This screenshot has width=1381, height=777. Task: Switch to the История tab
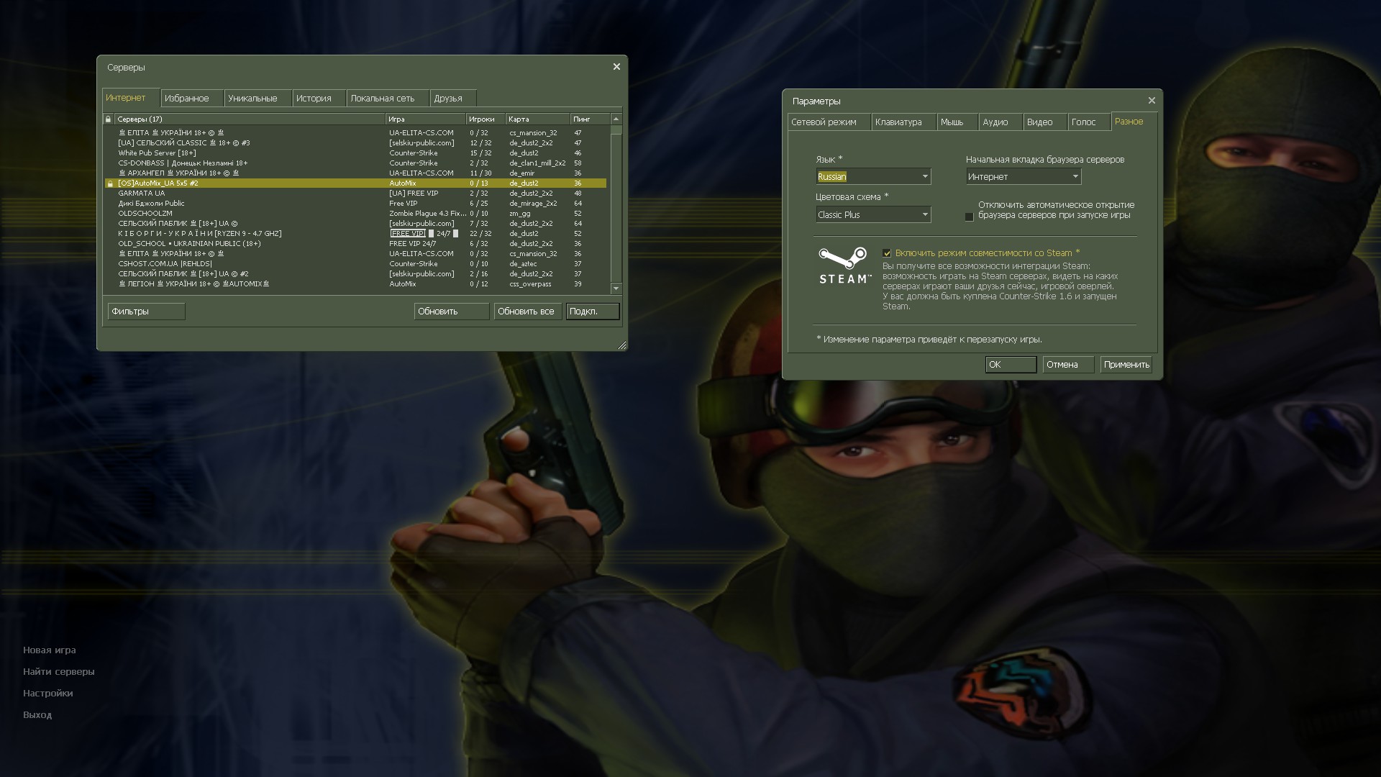pyautogui.click(x=318, y=98)
